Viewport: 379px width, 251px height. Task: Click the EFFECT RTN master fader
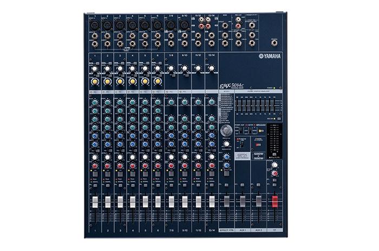point(226,202)
